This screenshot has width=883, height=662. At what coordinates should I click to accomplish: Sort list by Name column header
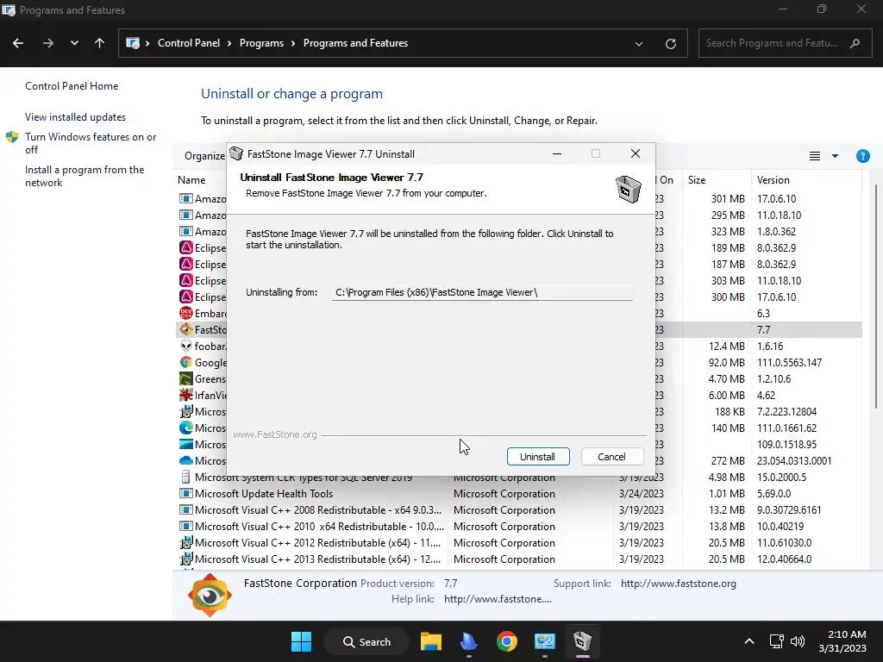(x=191, y=180)
